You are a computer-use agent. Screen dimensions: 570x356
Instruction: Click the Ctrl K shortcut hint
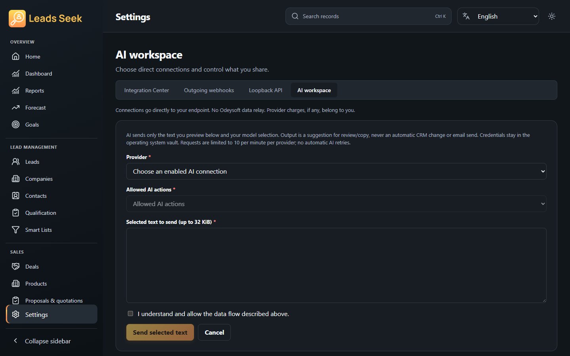pos(440,16)
